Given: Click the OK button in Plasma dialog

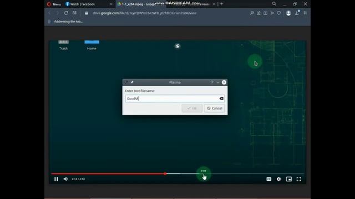Looking at the screenshot, I should (192, 108).
